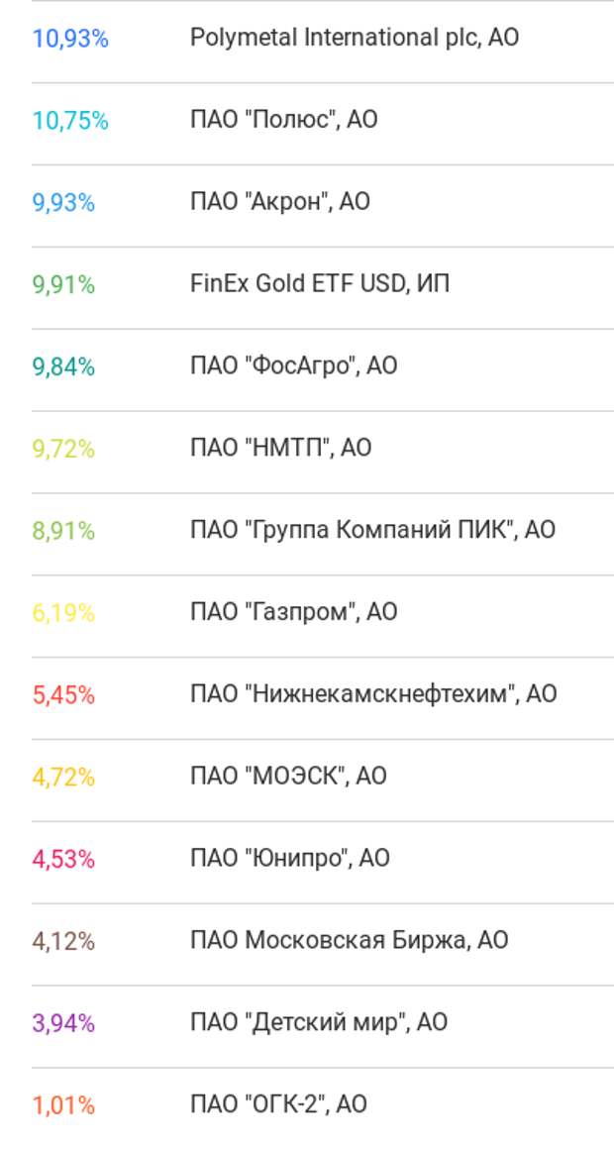Image resolution: width=614 pixels, height=1149 pixels.
Task: Click the blue 10,93% percentage value
Action: [71, 40]
